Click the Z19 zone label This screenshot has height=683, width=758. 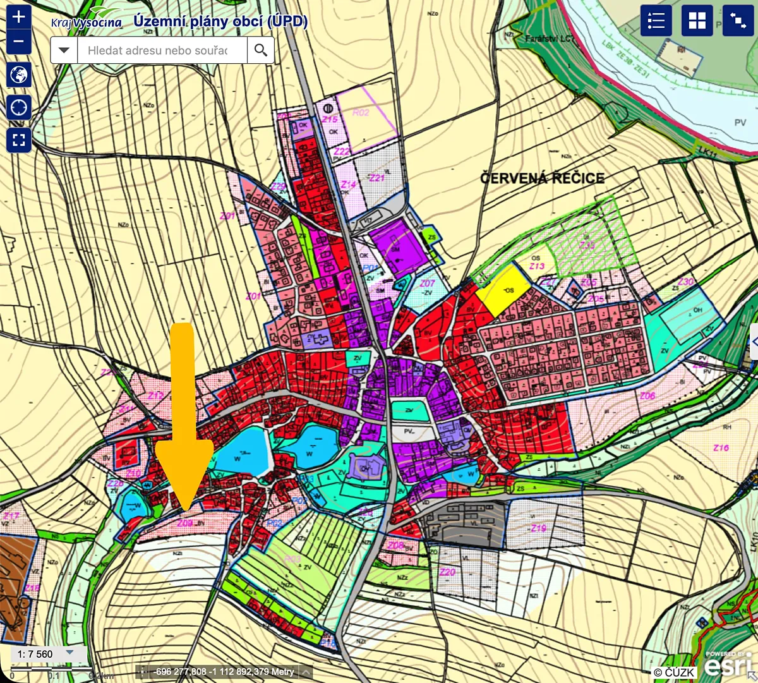tap(538, 528)
